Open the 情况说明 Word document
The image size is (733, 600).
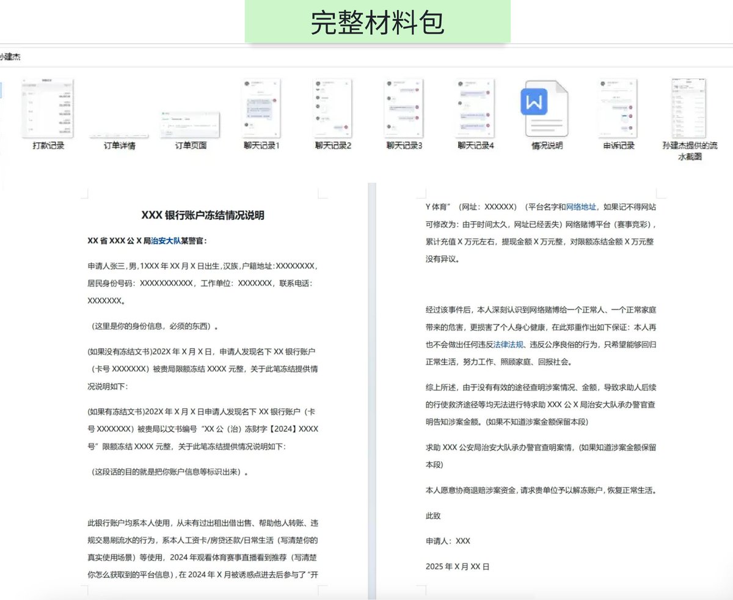click(x=545, y=107)
